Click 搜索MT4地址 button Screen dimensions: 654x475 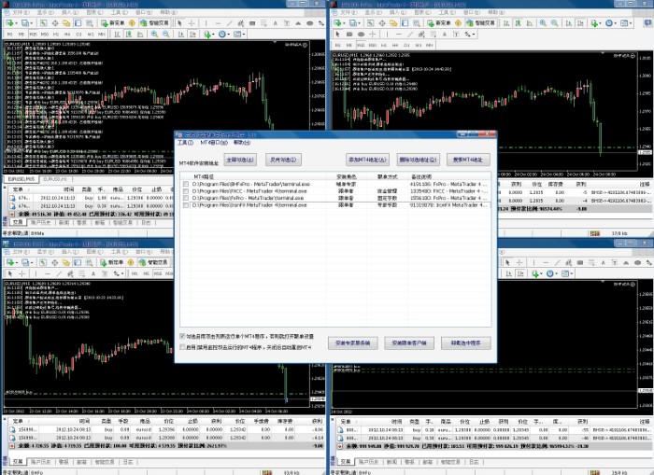(468, 160)
